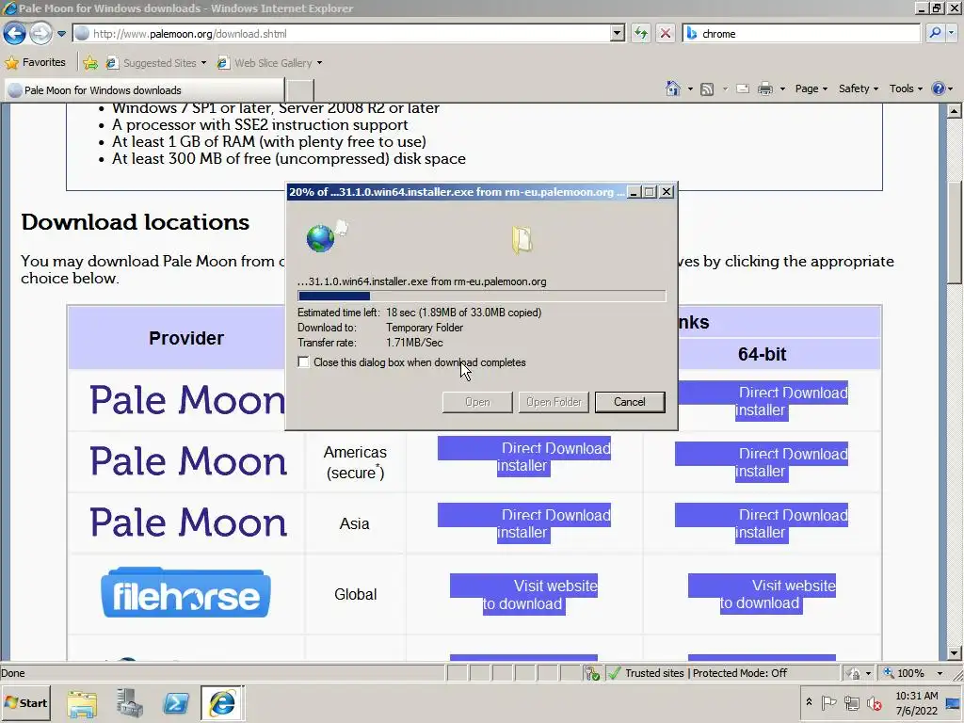The height and width of the screenshot is (723, 964).
Task: Open the Favorites star button
Action: (x=35, y=63)
